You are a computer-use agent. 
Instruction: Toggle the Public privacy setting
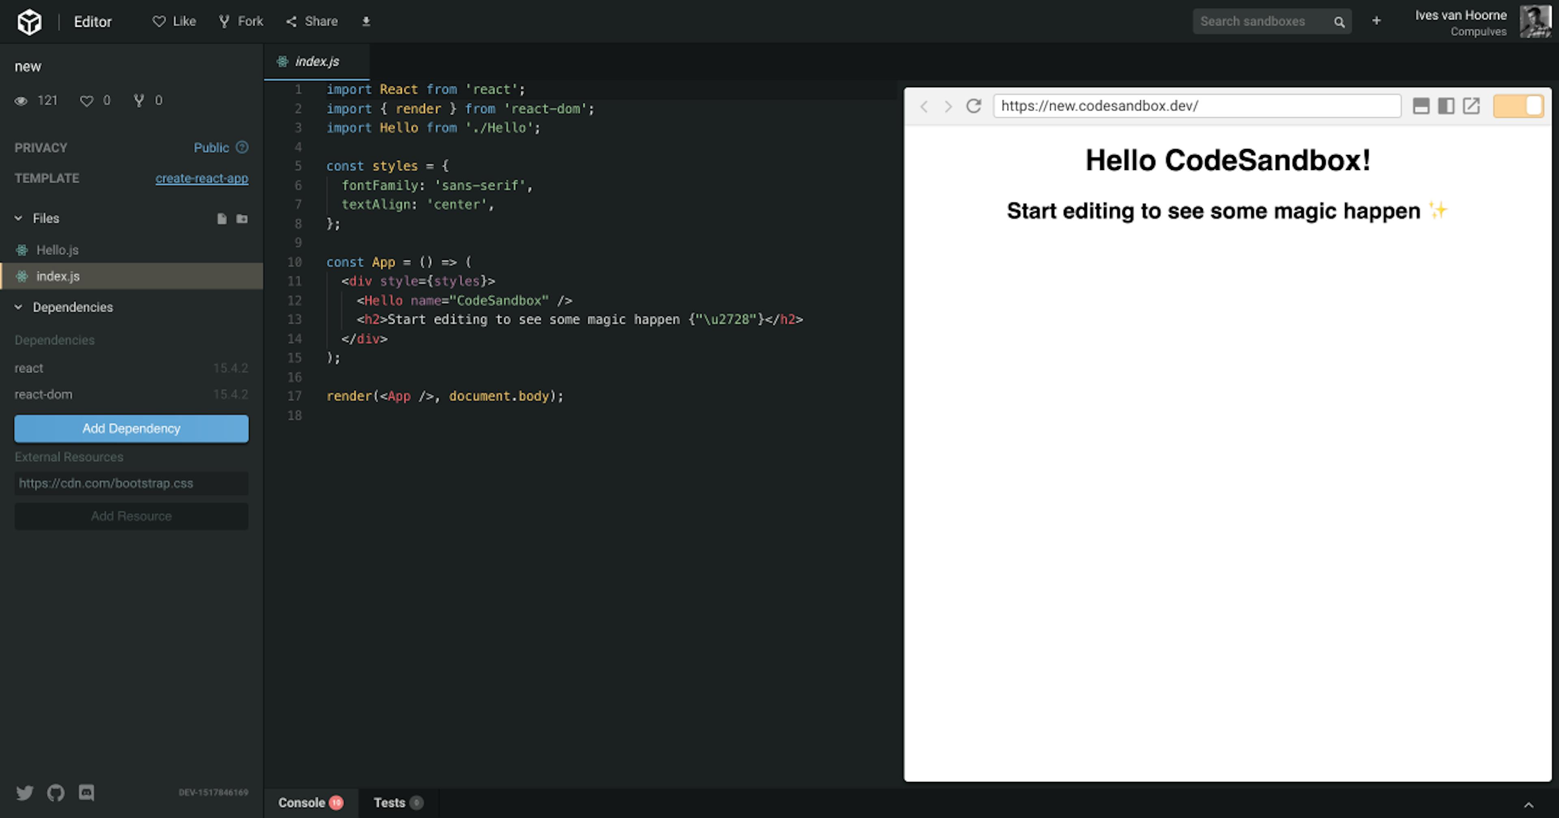(211, 147)
